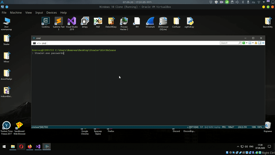Open the DetectItEasy folder icon
275x155 pixels.
tap(111, 22)
